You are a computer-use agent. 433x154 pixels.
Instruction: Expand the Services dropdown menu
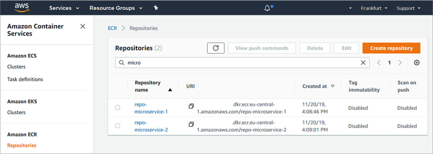coord(64,8)
